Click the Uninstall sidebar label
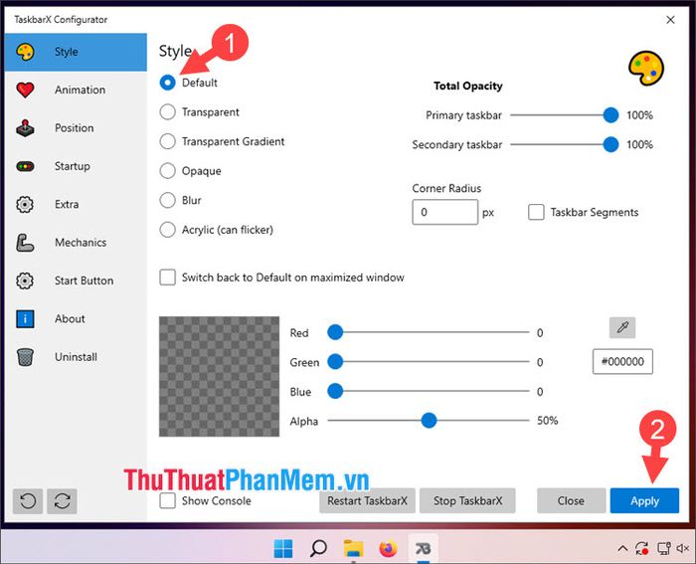Screen dimensions: 696x564 (76, 357)
